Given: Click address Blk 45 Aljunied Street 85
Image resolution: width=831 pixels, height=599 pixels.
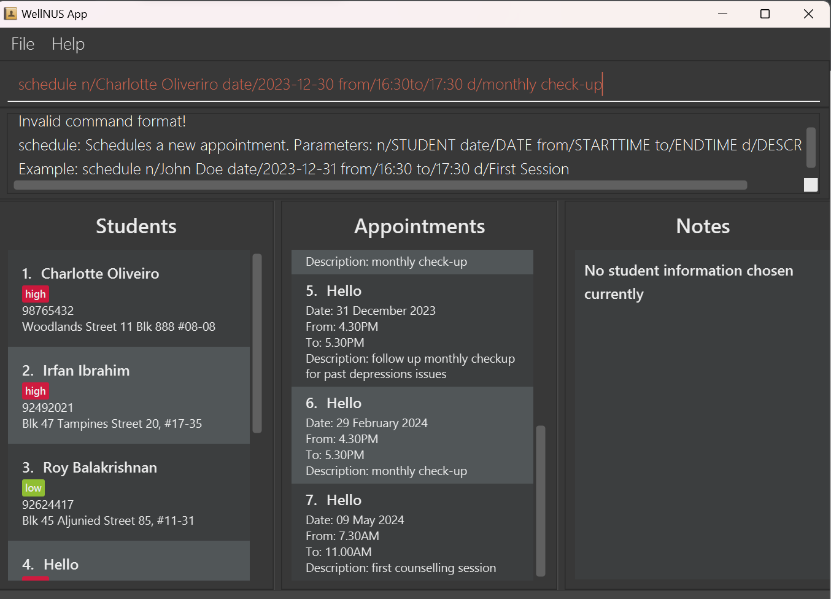Looking at the screenshot, I should [x=108, y=520].
